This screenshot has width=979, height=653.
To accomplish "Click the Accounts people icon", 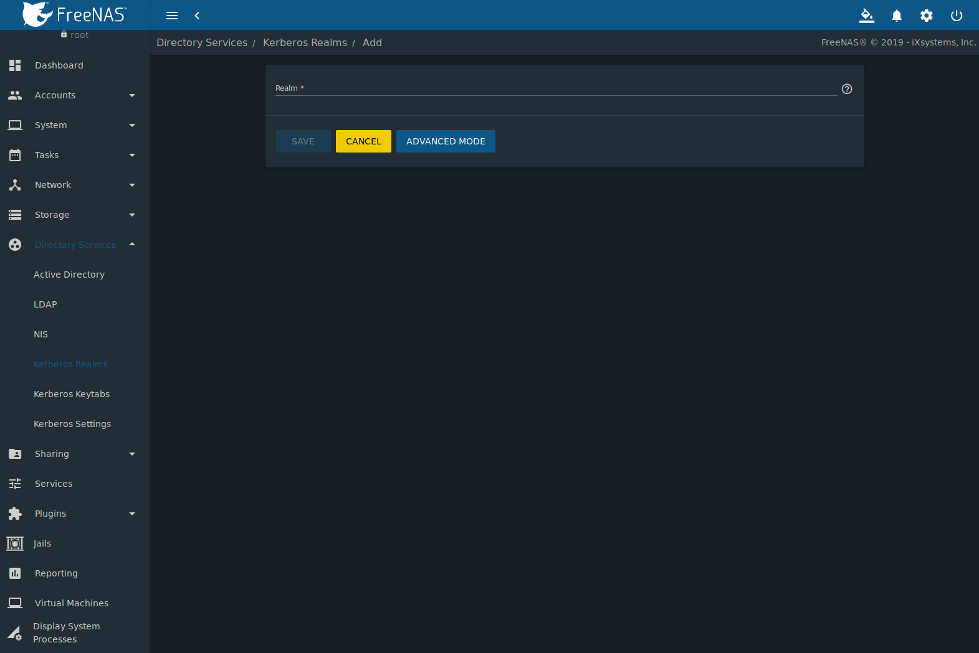I will click(15, 95).
